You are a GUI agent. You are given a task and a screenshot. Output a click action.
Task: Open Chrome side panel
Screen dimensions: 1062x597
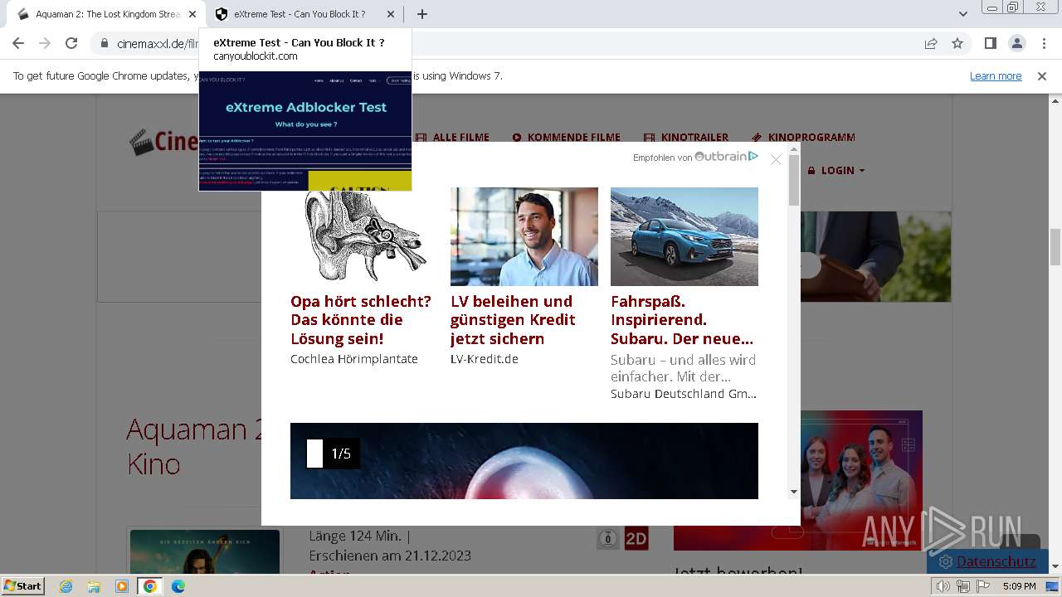[x=990, y=43]
